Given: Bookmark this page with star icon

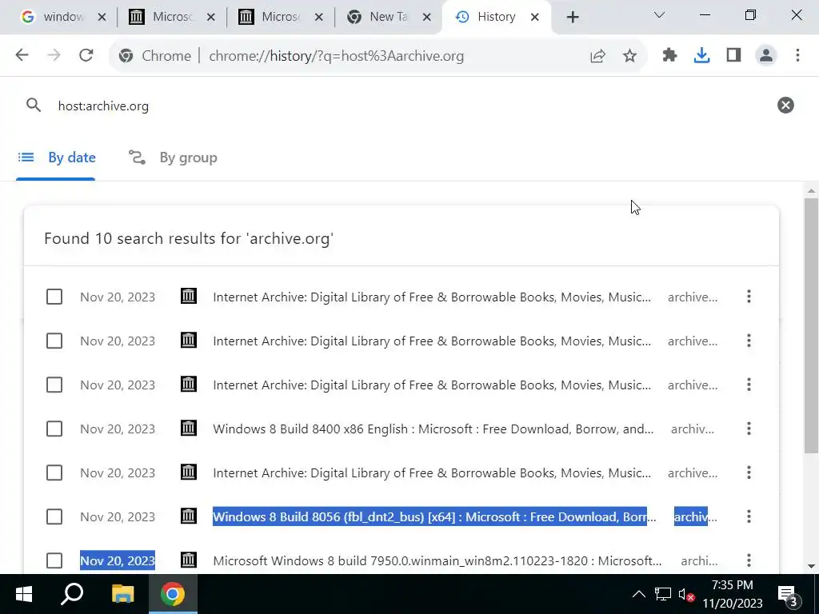Looking at the screenshot, I should (630, 56).
